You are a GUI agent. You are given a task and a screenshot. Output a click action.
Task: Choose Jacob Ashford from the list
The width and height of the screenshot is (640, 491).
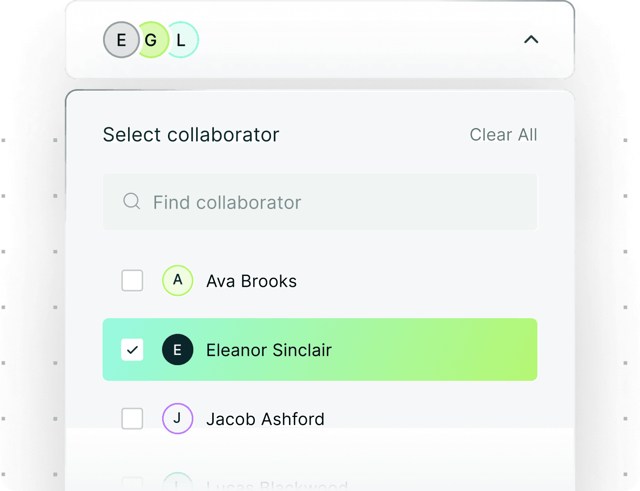(x=265, y=419)
